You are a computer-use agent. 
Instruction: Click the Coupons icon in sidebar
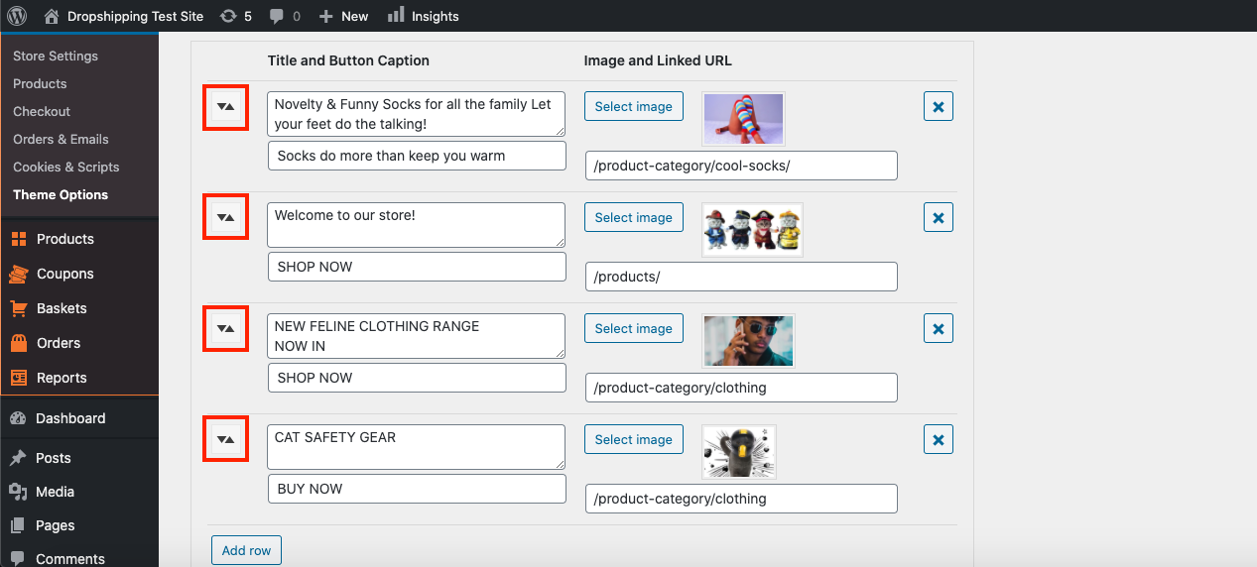18,274
